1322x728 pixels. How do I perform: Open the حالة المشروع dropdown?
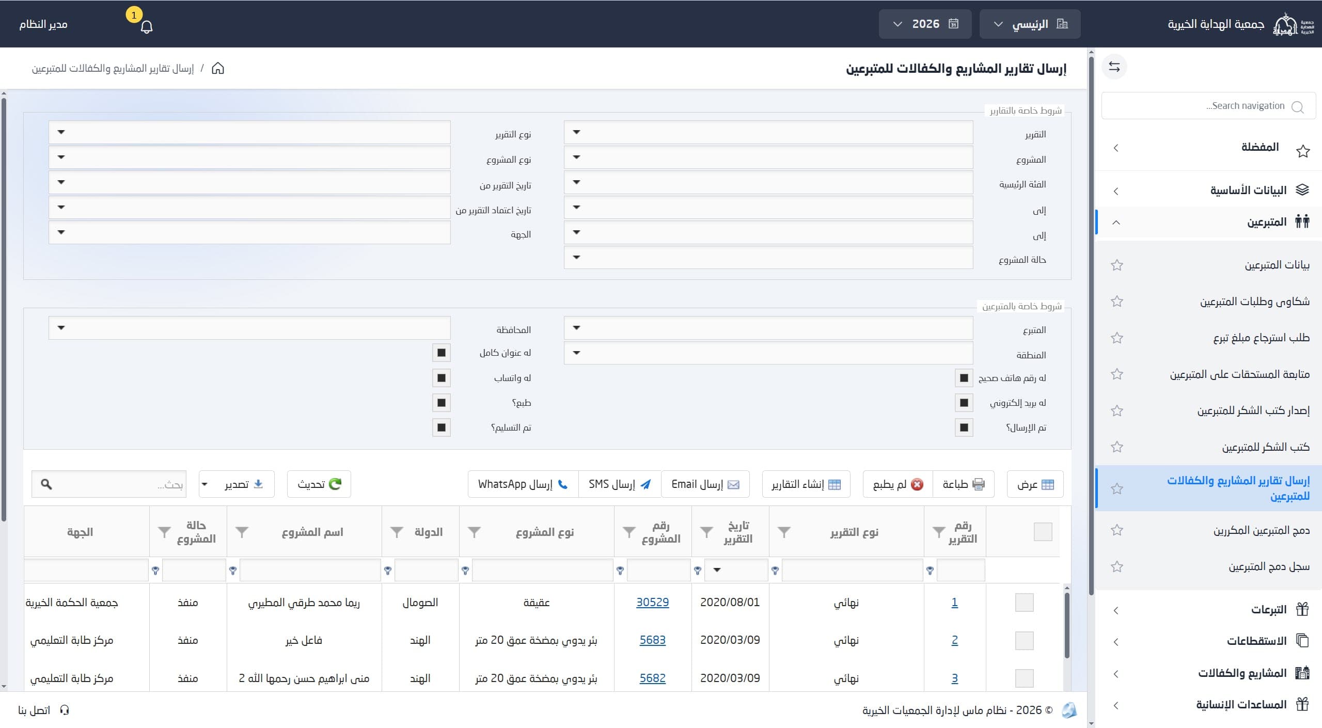click(x=768, y=258)
